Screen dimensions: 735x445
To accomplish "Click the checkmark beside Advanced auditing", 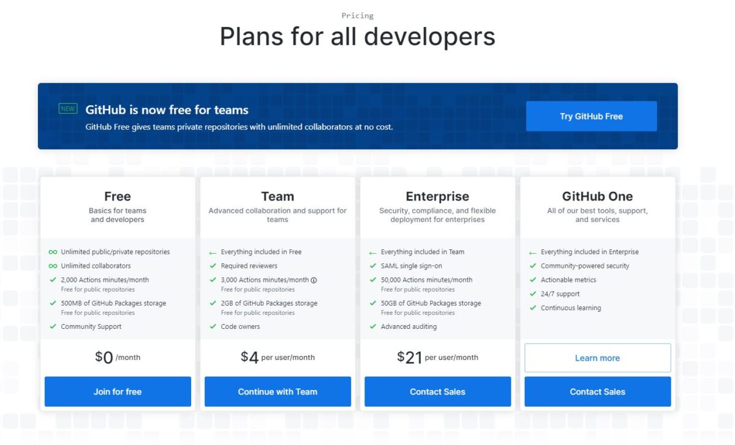I will tap(373, 326).
